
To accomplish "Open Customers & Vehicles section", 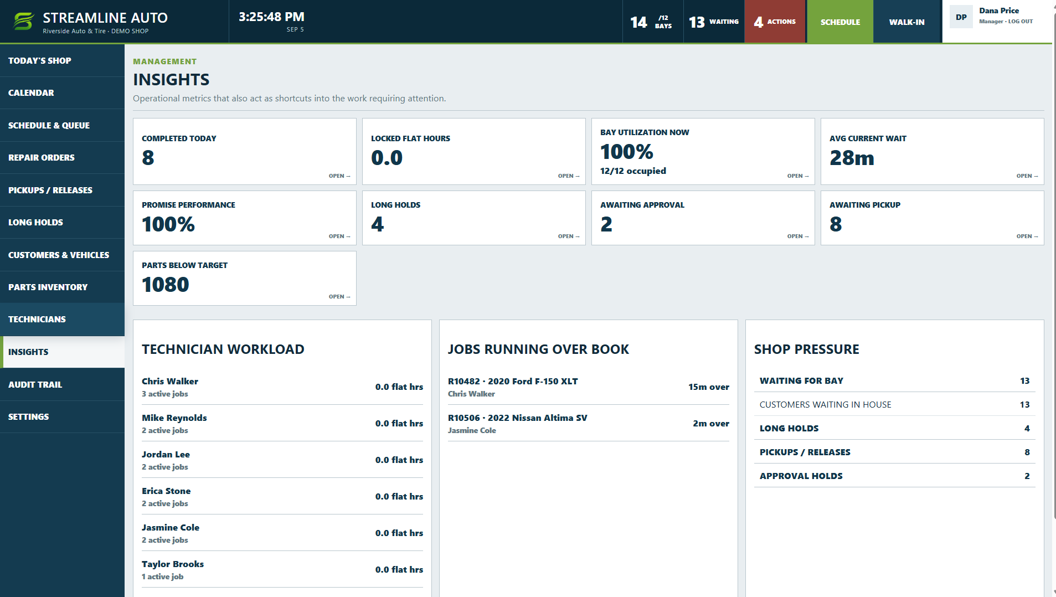I will point(62,255).
